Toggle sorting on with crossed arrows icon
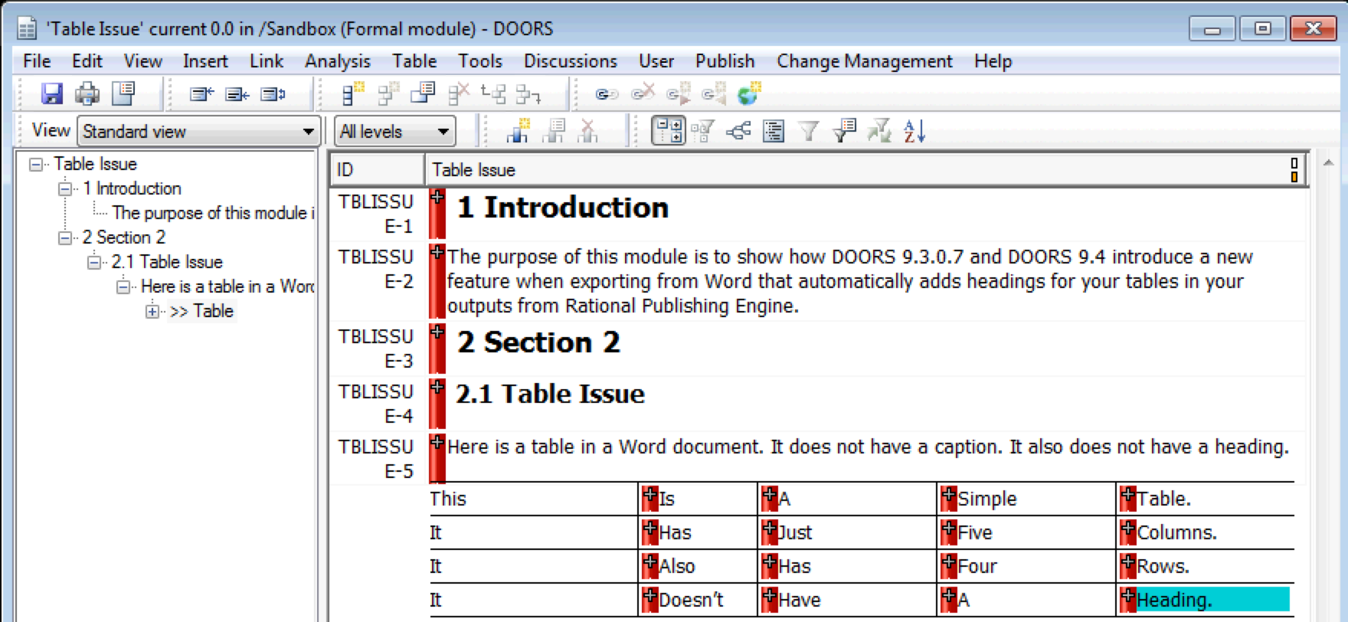 [879, 131]
